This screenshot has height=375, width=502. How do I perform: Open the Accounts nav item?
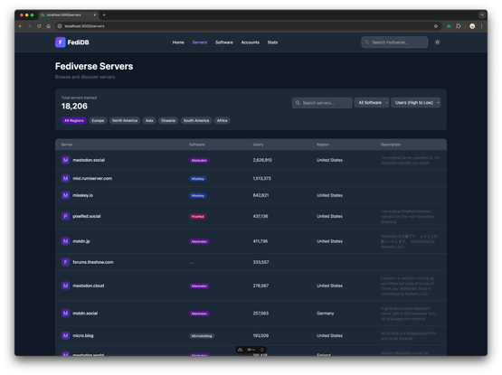tap(250, 42)
